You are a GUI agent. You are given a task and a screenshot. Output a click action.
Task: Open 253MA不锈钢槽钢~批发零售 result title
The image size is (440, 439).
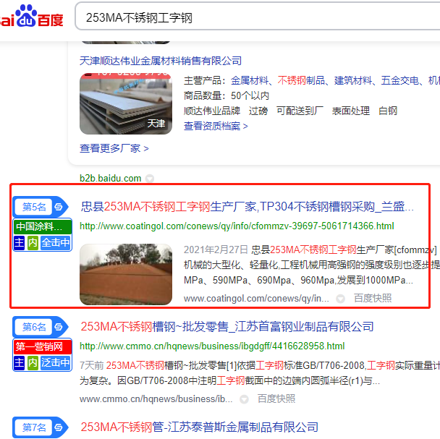pos(227,327)
